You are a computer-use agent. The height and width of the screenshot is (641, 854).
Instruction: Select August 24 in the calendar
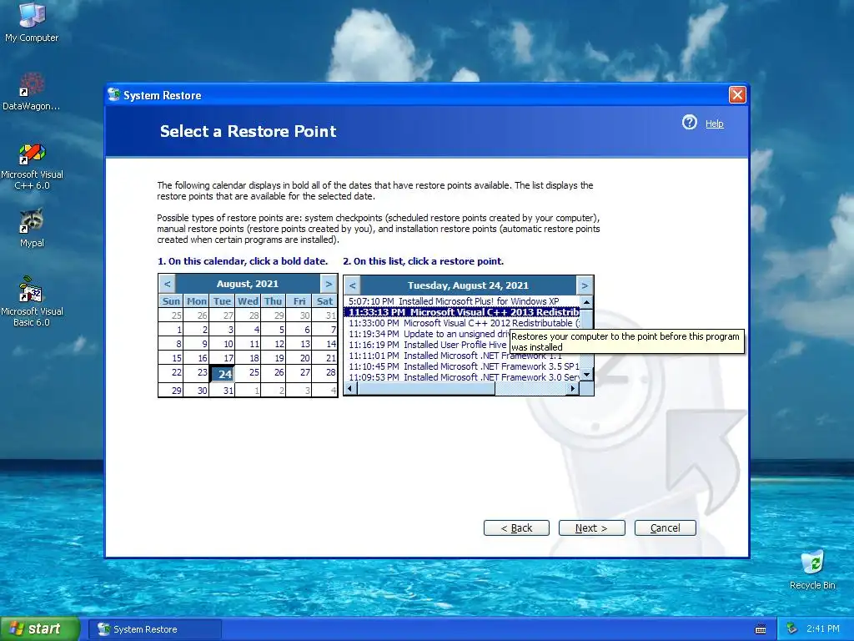(x=222, y=373)
